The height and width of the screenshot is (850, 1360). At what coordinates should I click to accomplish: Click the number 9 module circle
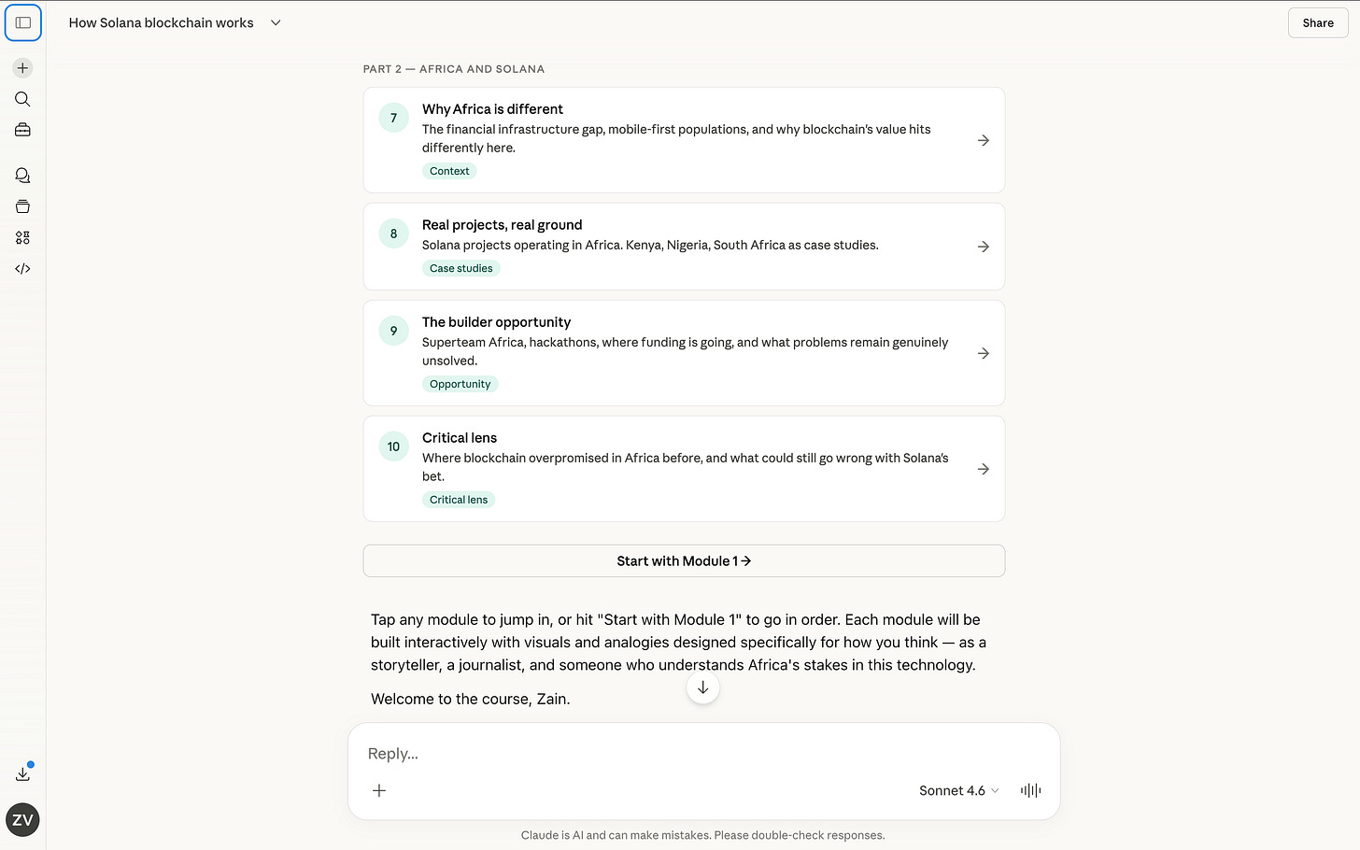click(x=393, y=331)
